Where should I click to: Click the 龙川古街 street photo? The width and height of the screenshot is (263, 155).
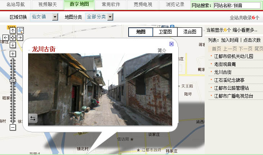pos(100,89)
